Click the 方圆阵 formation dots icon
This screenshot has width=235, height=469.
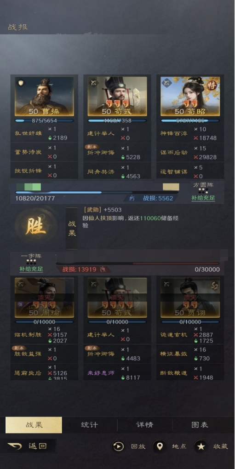tap(203, 191)
